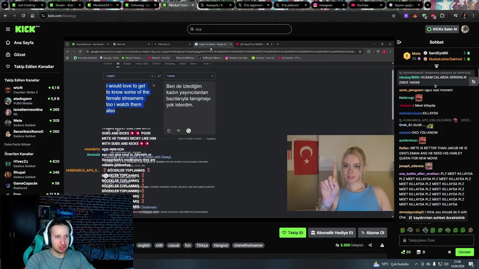Click the Ana Sayfa home icon
The height and width of the screenshot is (269, 479).
click(x=8, y=43)
